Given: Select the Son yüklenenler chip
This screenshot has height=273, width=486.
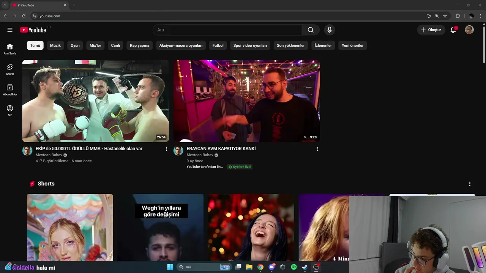Looking at the screenshot, I should [x=291, y=45].
